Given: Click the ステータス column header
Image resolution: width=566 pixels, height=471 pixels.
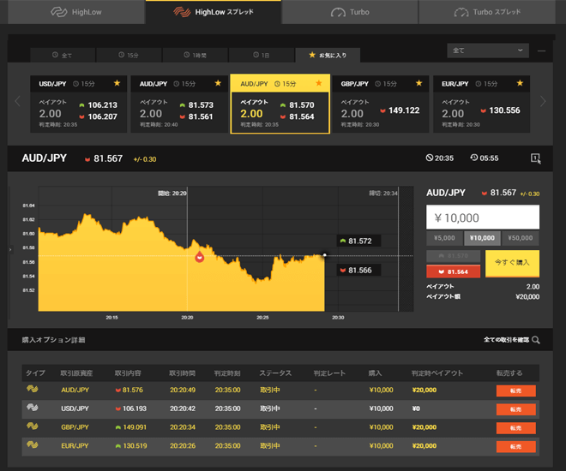Looking at the screenshot, I should (275, 373).
